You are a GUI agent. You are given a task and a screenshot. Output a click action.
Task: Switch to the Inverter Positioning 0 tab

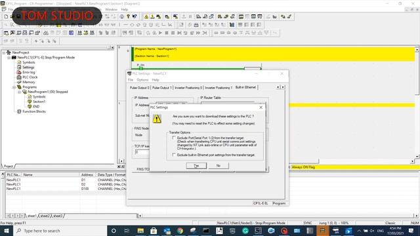point(188,88)
